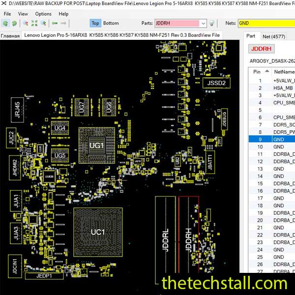
Task: Select the JBATT1 connector on board
Action: click(210, 162)
